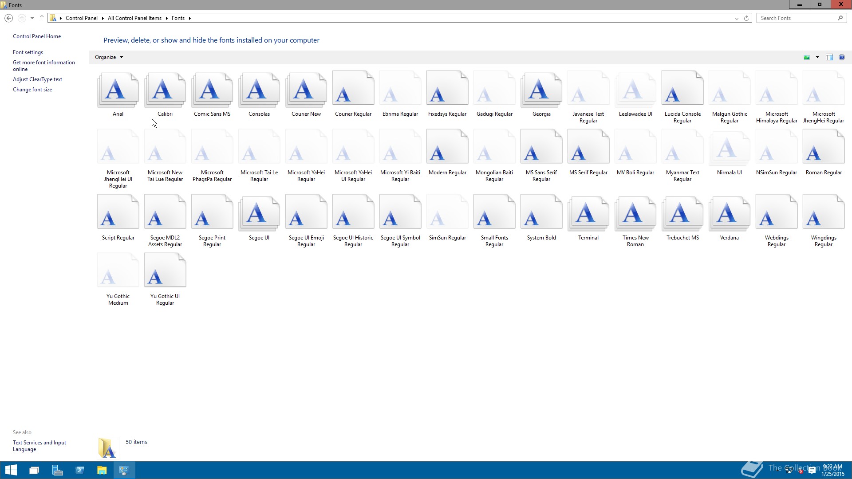The image size is (852, 479).
Task: Open the Help button
Action: (842, 57)
